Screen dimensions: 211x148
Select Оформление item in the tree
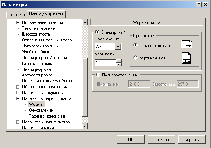(x=41, y=110)
